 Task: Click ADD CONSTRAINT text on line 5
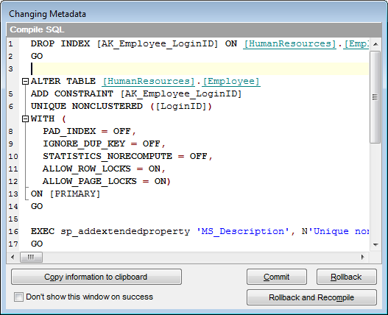click(72, 93)
